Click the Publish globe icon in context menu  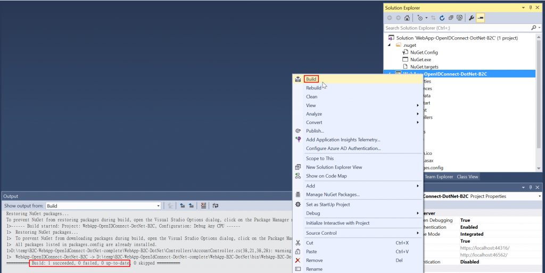pyautogui.click(x=298, y=131)
